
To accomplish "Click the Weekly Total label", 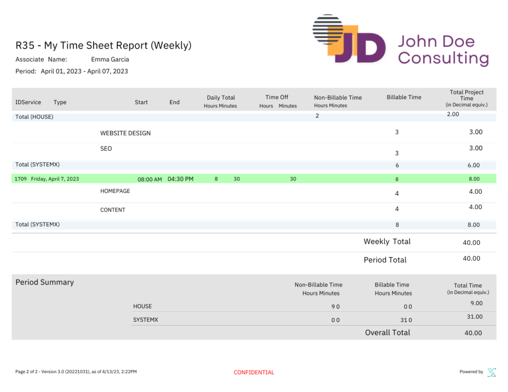I will tap(387, 242).
